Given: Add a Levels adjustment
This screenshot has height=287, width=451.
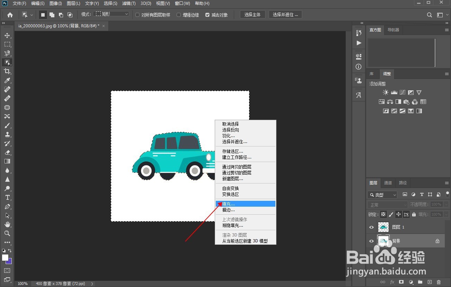Looking at the screenshot, I should 394,92.
